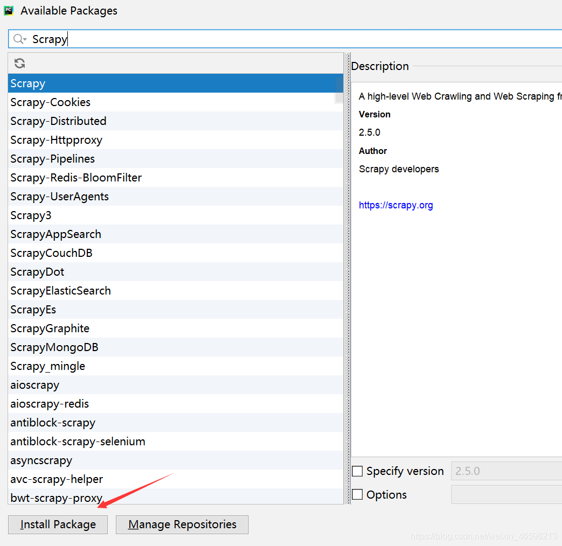Open the https://scrapy.org link

(x=396, y=205)
